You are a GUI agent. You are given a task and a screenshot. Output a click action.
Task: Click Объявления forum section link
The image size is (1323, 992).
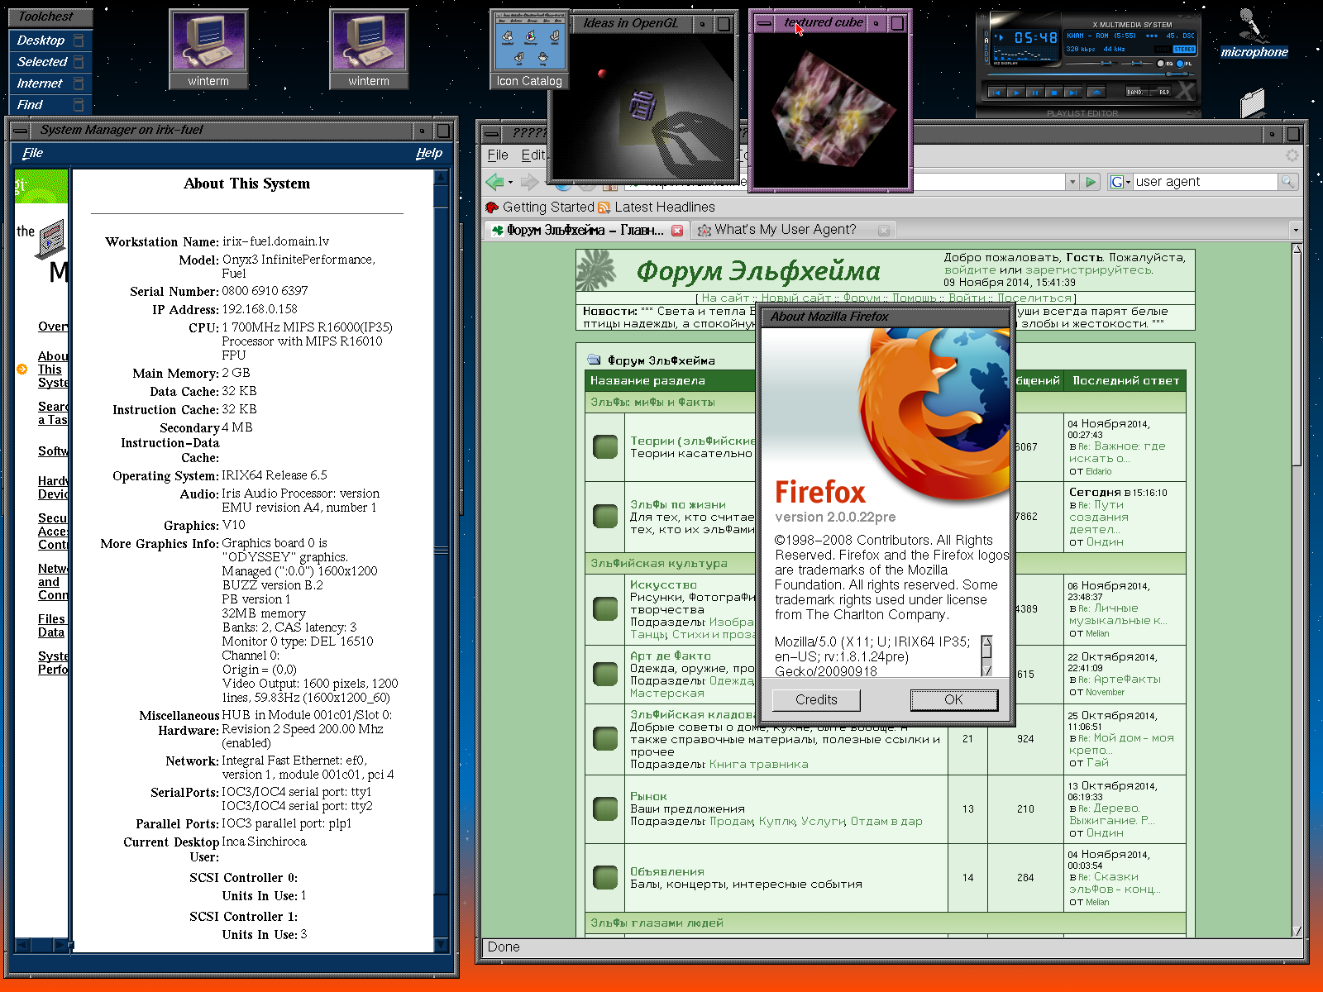667,871
